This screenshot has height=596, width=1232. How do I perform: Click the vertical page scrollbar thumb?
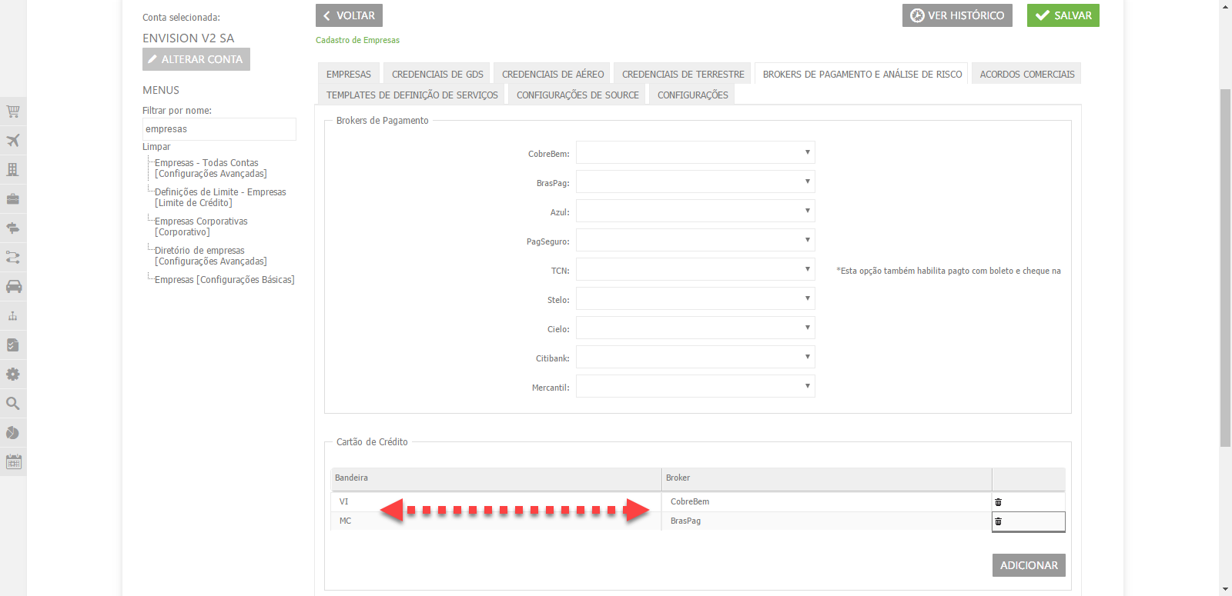(x=1225, y=268)
